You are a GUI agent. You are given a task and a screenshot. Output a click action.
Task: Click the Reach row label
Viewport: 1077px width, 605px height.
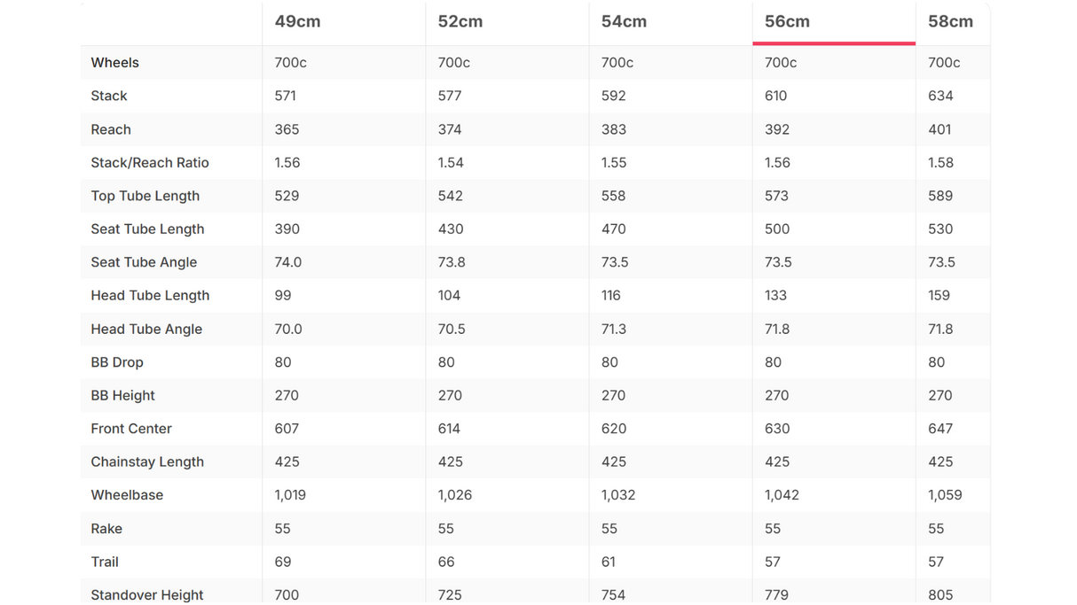click(110, 129)
